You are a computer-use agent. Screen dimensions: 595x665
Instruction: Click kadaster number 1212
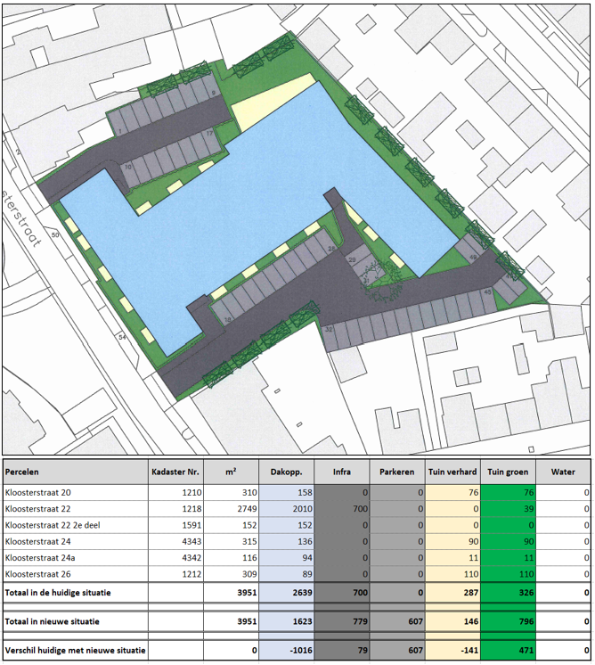(x=192, y=574)
